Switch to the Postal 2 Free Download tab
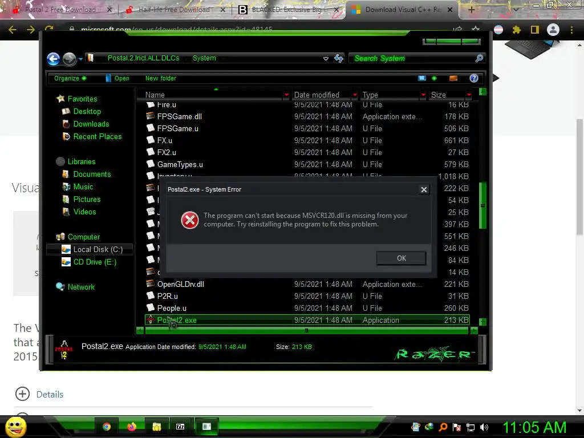 59,10
